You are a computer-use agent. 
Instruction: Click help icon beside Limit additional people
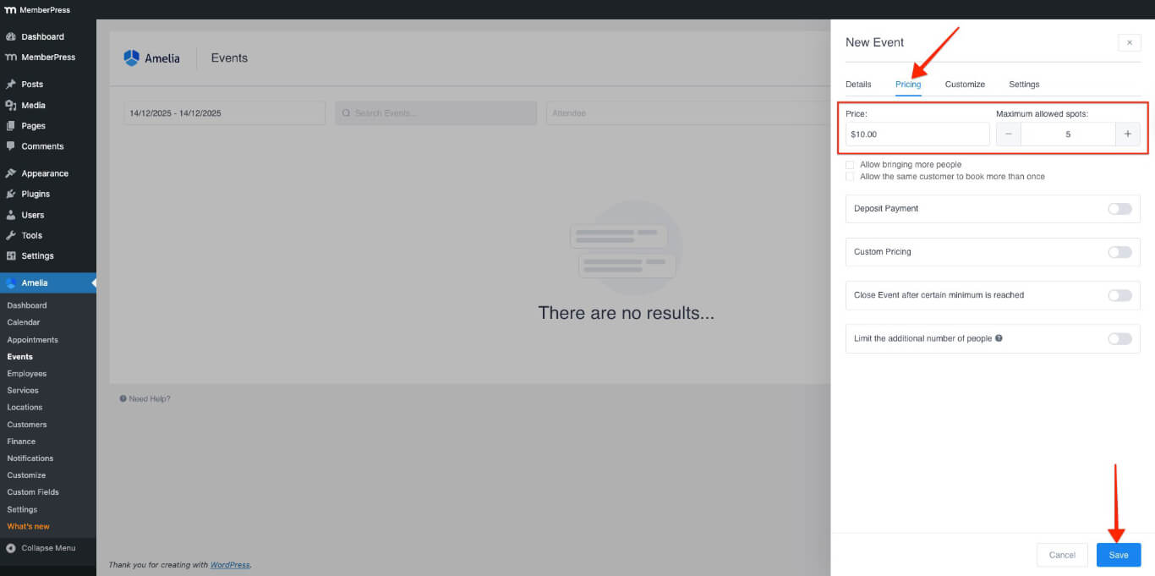[x=999, y=338]
